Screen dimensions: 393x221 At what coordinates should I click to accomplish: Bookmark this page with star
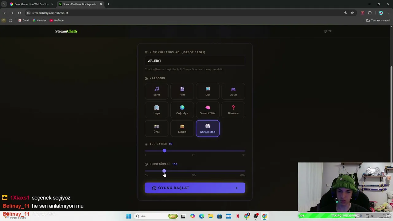pyautogui.click(x=352, y=13)
